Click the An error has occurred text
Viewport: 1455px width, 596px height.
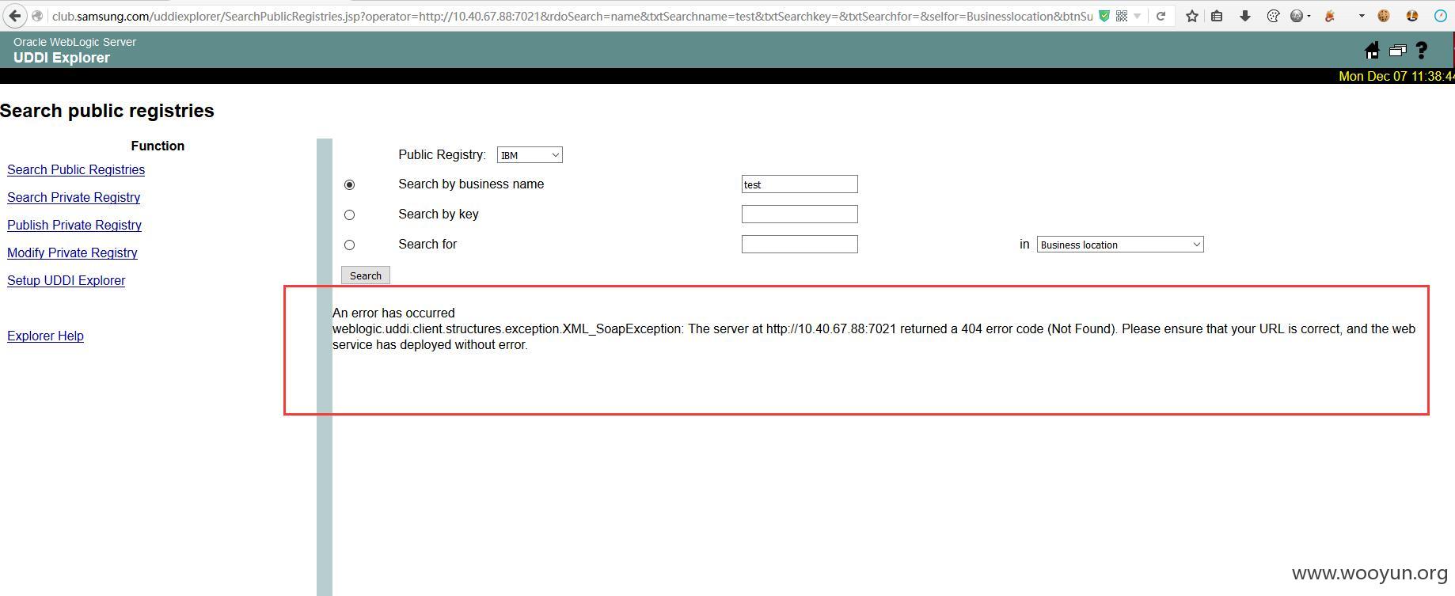click(x=393, y=313)
